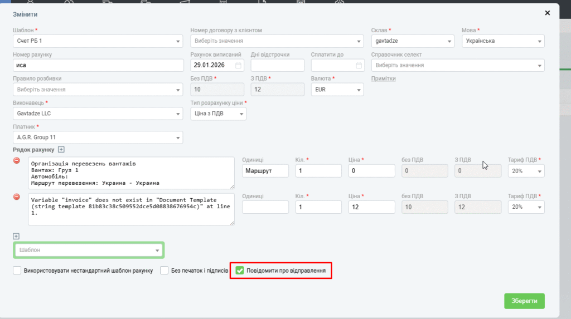
Task: Open the "Платник" dropdown with A.G.R. Group 11
Action: point(98,138)
